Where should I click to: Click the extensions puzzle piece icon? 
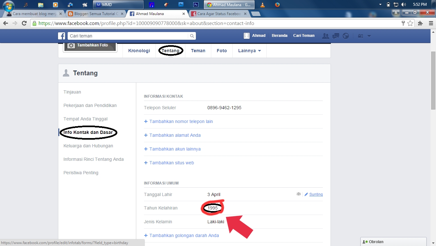point(420,23)
